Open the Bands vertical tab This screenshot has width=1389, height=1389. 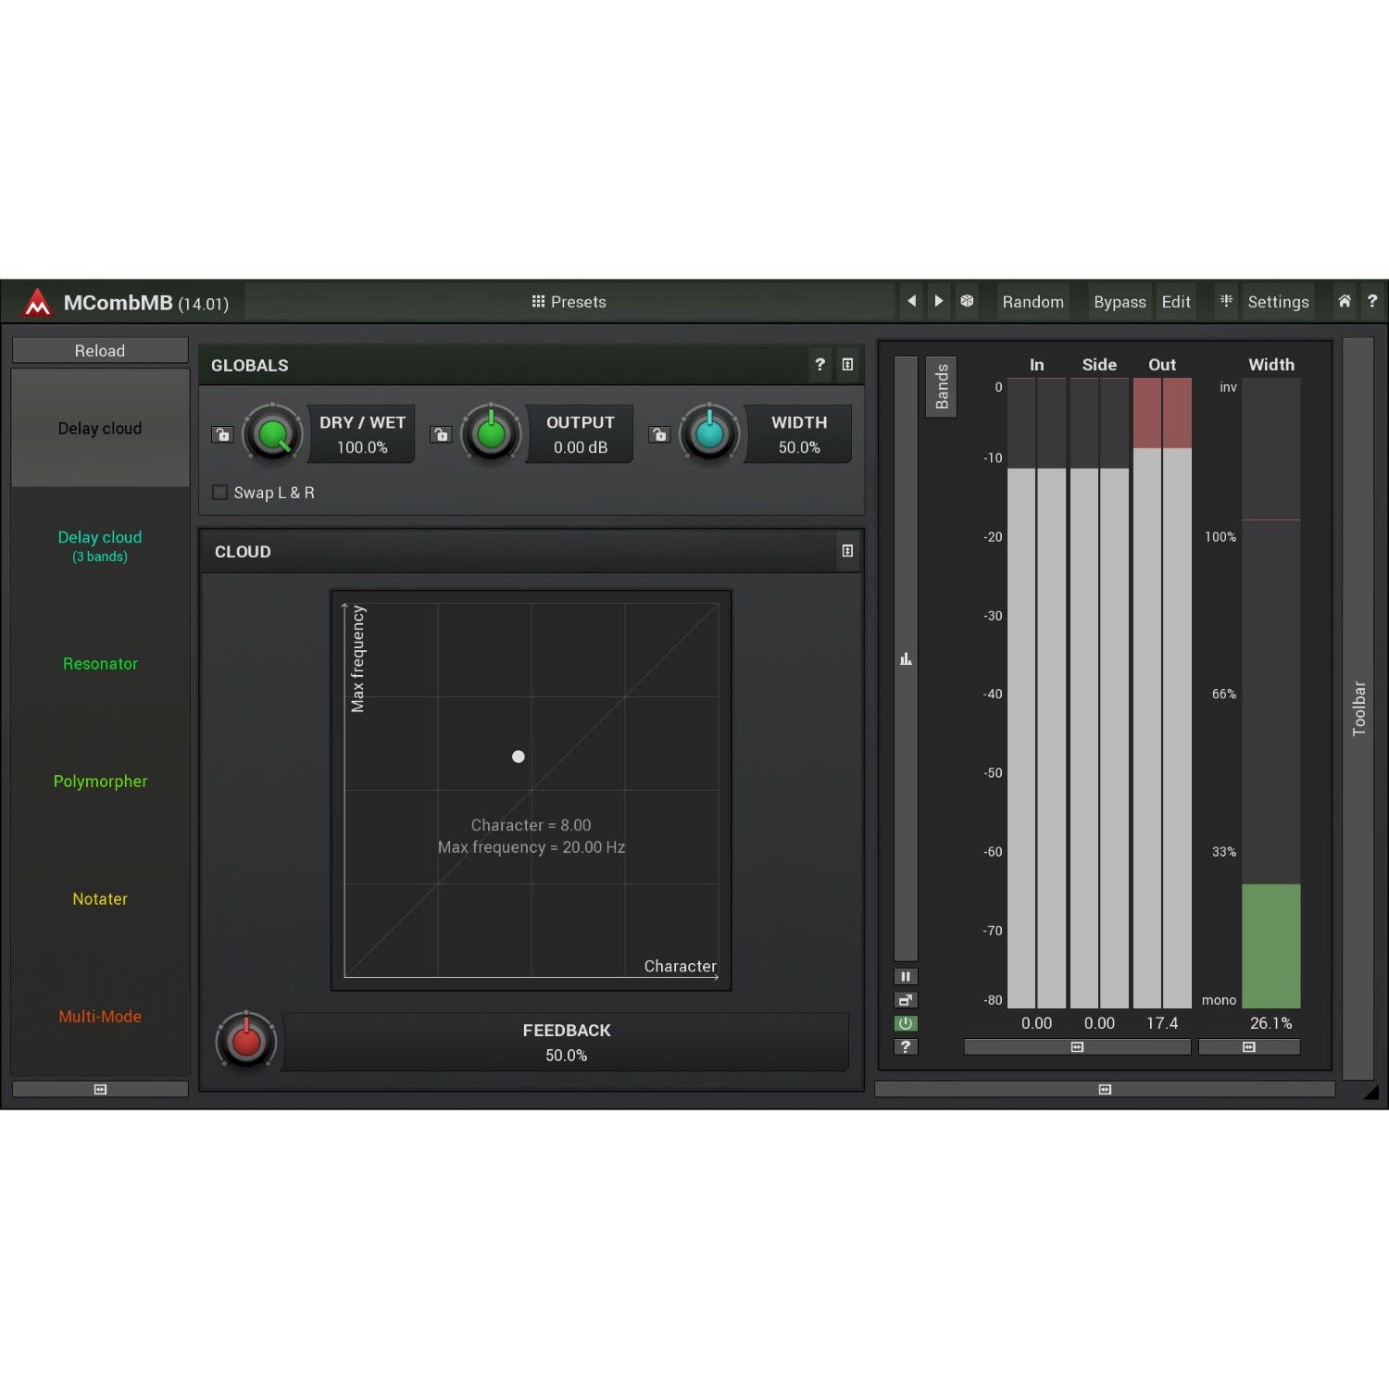(942, 387)
